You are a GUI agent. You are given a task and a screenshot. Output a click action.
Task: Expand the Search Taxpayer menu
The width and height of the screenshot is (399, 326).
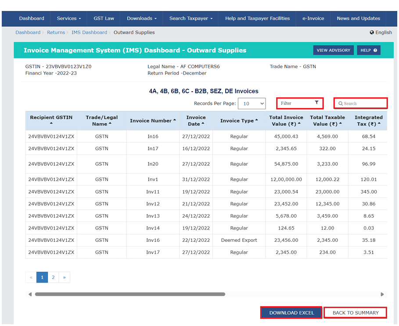click(191, 18)
